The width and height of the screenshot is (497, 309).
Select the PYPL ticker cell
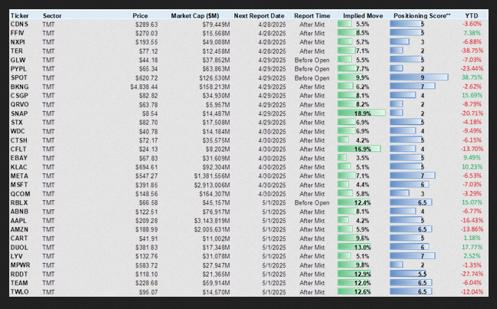18,69
